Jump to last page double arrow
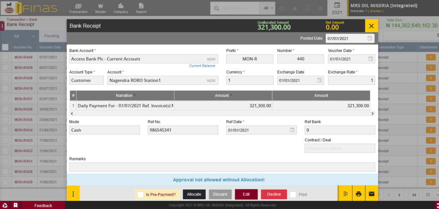 pos(414,195)
